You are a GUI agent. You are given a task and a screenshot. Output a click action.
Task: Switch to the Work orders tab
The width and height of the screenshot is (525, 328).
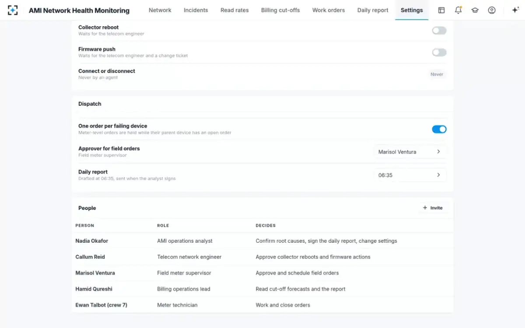(x=329, y=10)
